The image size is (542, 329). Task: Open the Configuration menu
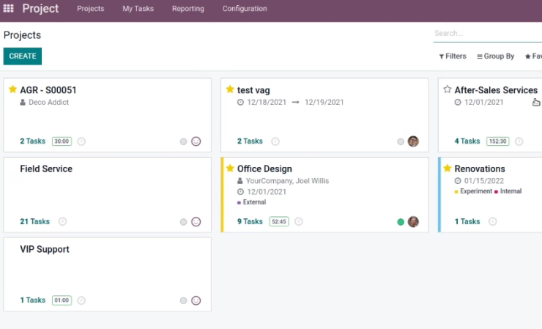pyautogui.click(x=245, y=9)
